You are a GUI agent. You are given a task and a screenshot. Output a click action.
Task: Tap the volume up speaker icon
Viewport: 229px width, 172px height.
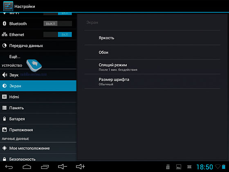[80, 167]
